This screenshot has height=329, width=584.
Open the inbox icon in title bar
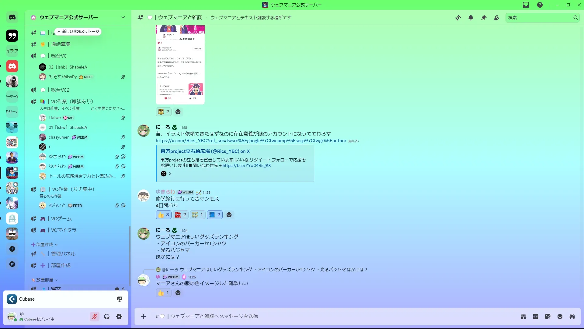(526, 5)
